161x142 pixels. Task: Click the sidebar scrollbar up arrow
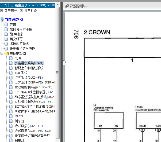tap(58, 5)
